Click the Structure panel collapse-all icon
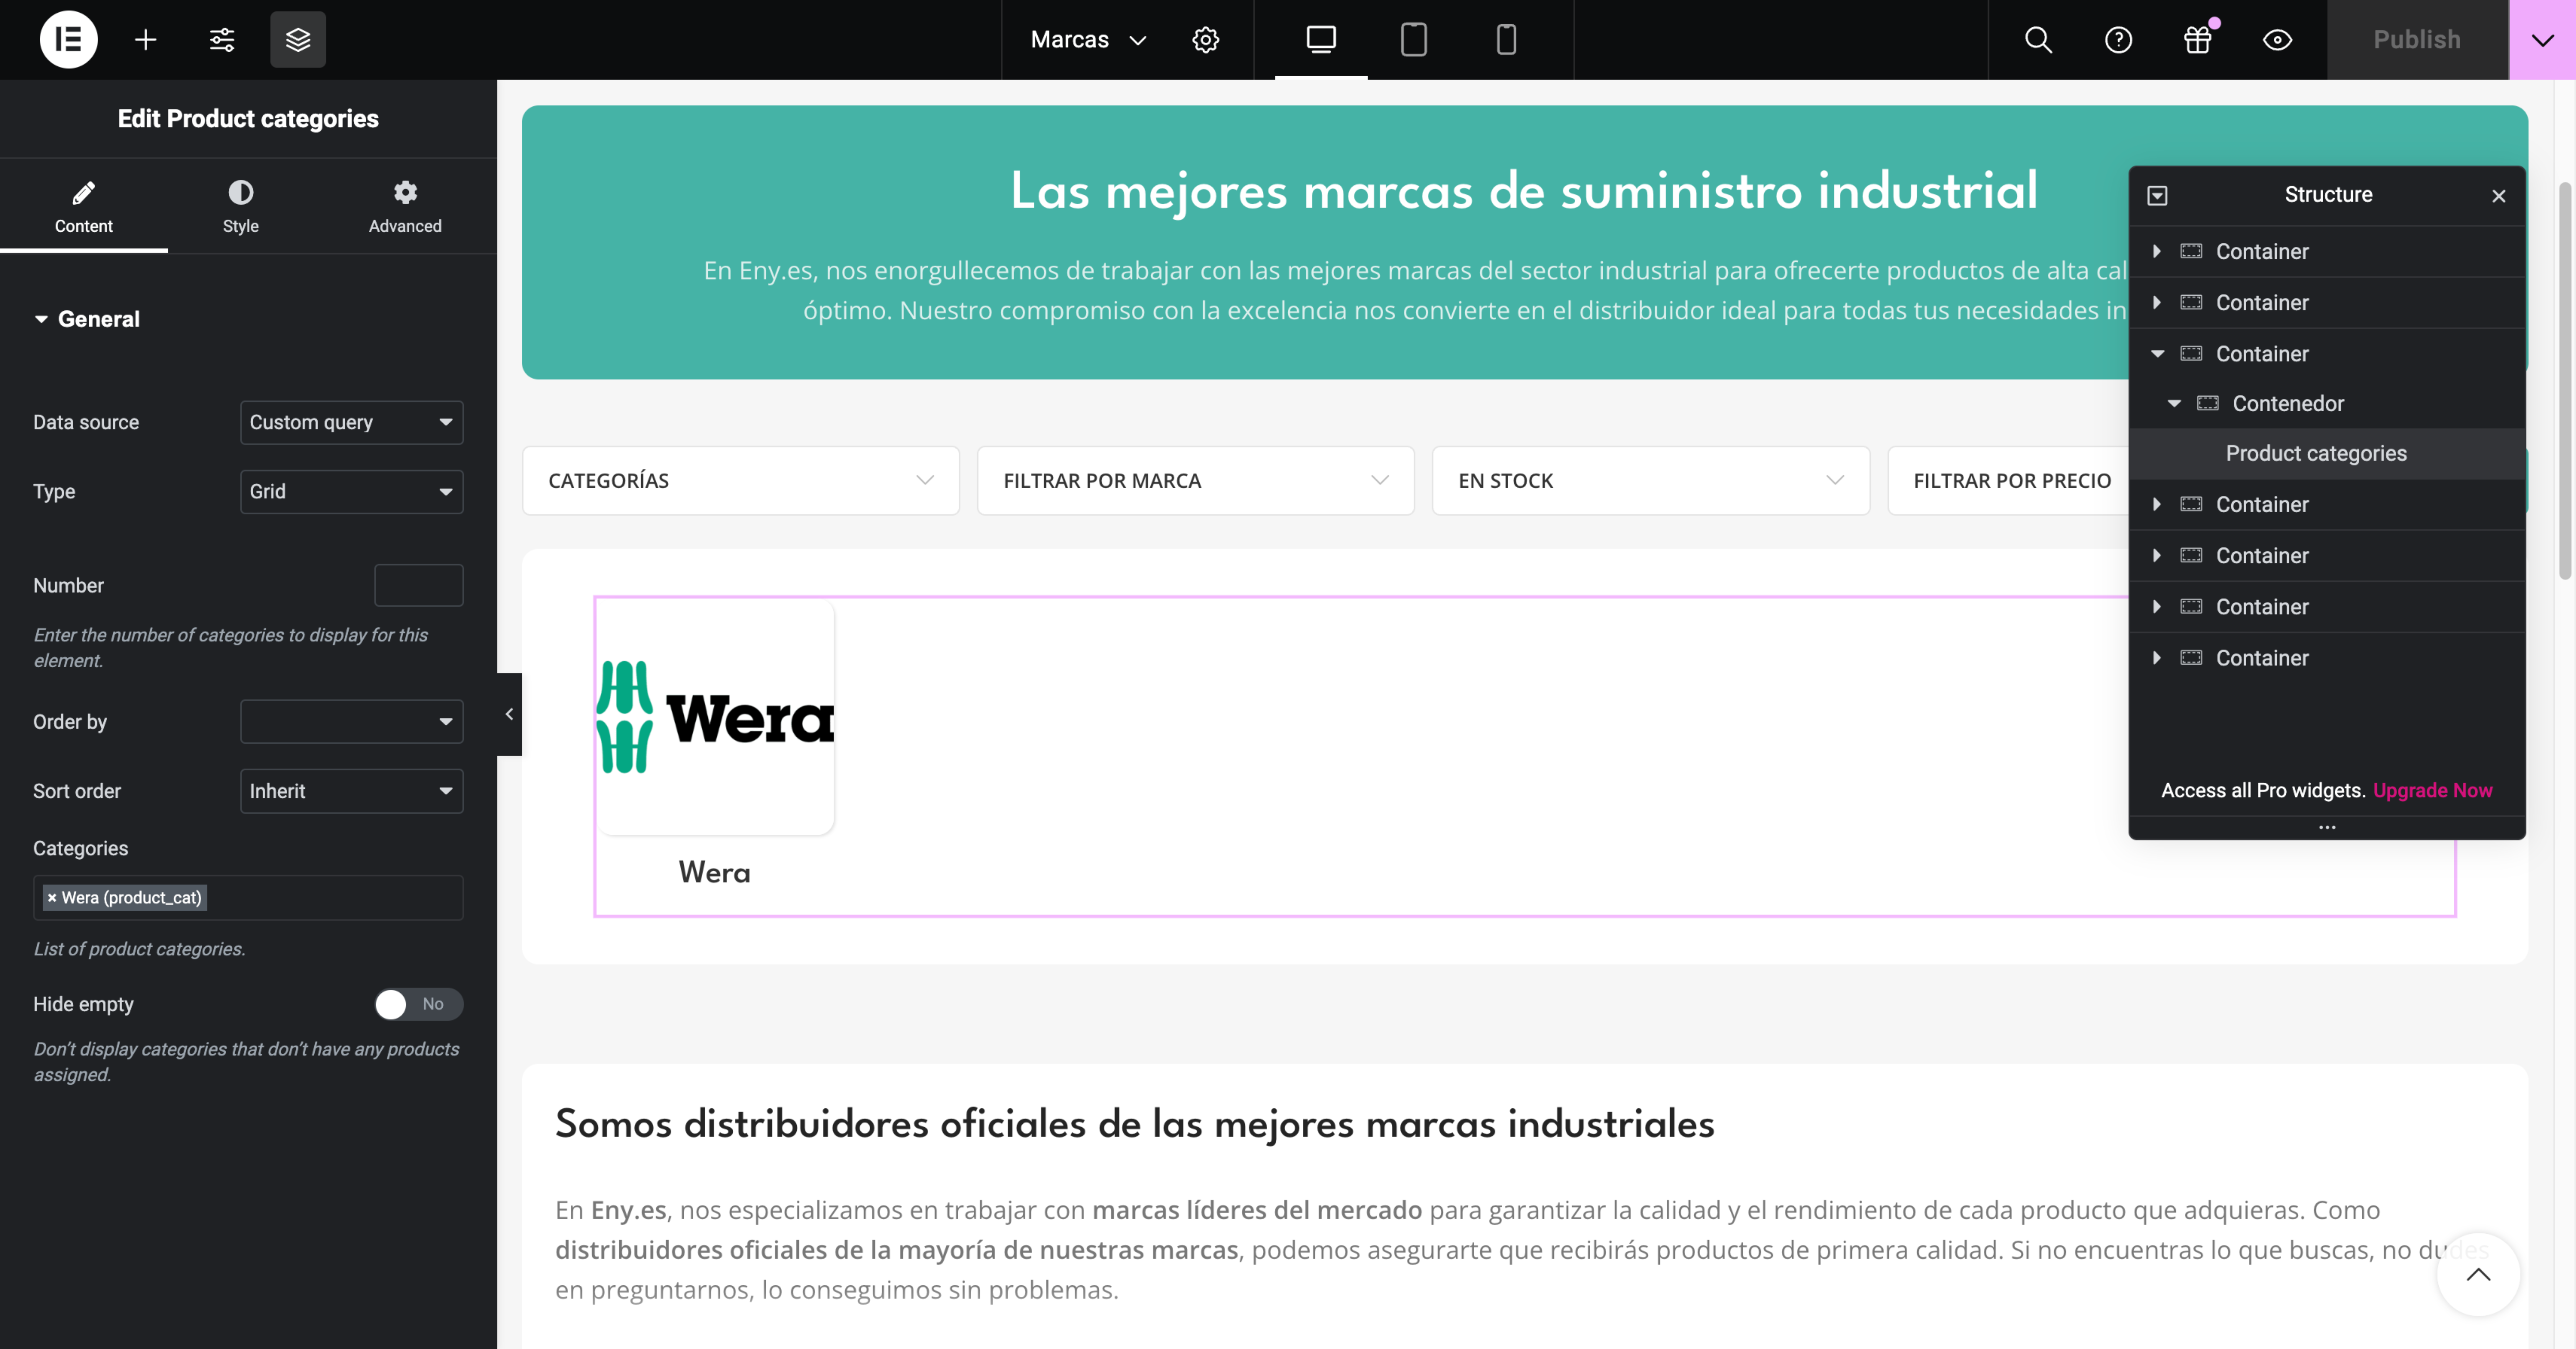Screen dimensions: 2576x1349 pyautogui.click(x=2157, y=196)
